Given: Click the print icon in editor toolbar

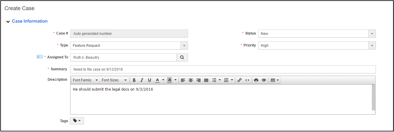Looking at the screenshot, I should [256, 80].
